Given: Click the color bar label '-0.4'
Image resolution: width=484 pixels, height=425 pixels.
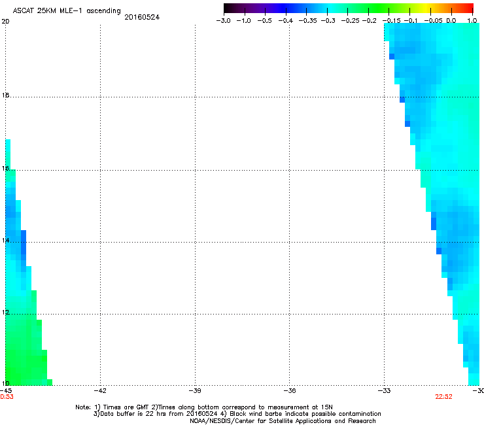Looking at the screenshot, I should 286,21.
